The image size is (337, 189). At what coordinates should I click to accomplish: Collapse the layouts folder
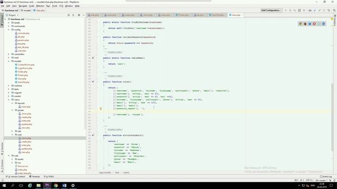tap(12, 103)
